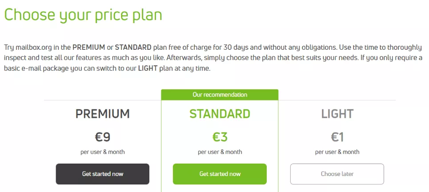Click the bold LIGHT word in the intro paragraph
This screenshot has height=192, width=429.
coord(148,69)
